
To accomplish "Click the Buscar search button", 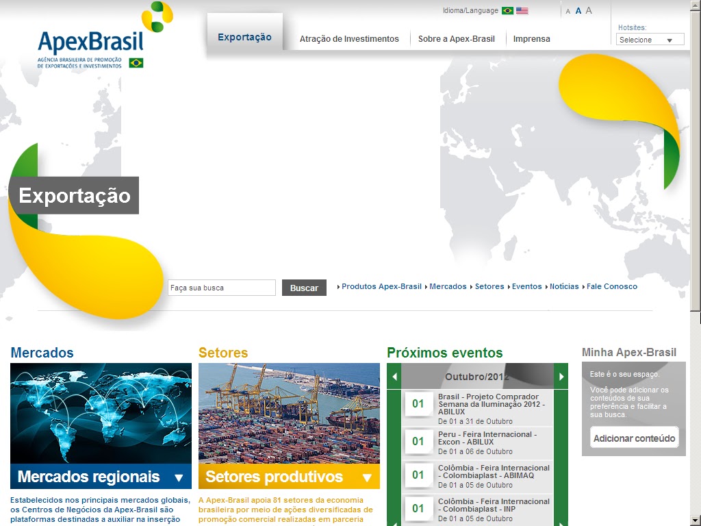I will tap(304, 288).
